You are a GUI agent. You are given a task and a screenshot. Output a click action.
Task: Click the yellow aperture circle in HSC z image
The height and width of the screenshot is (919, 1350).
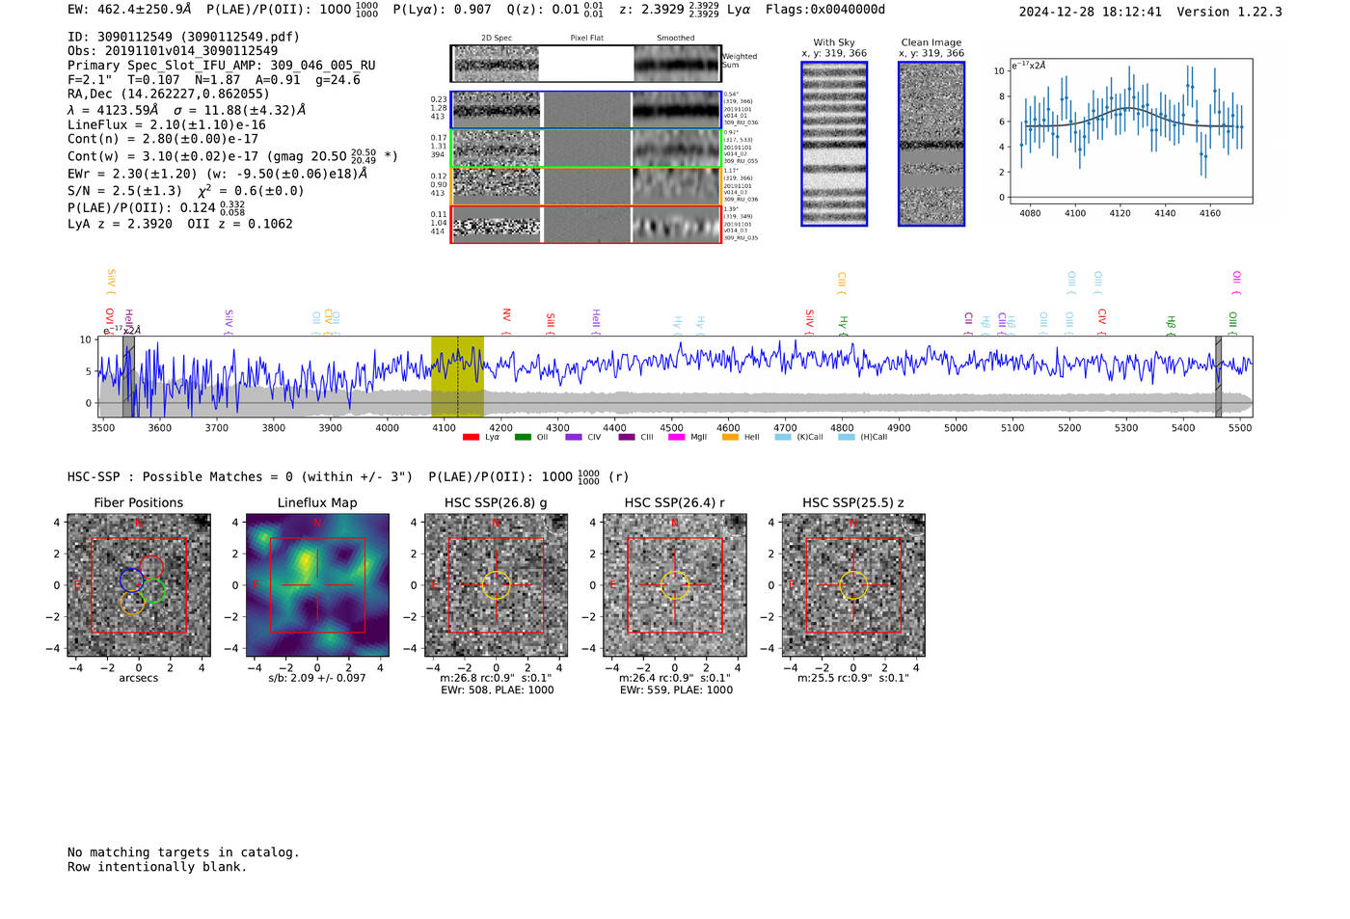[x=853, y=585]
